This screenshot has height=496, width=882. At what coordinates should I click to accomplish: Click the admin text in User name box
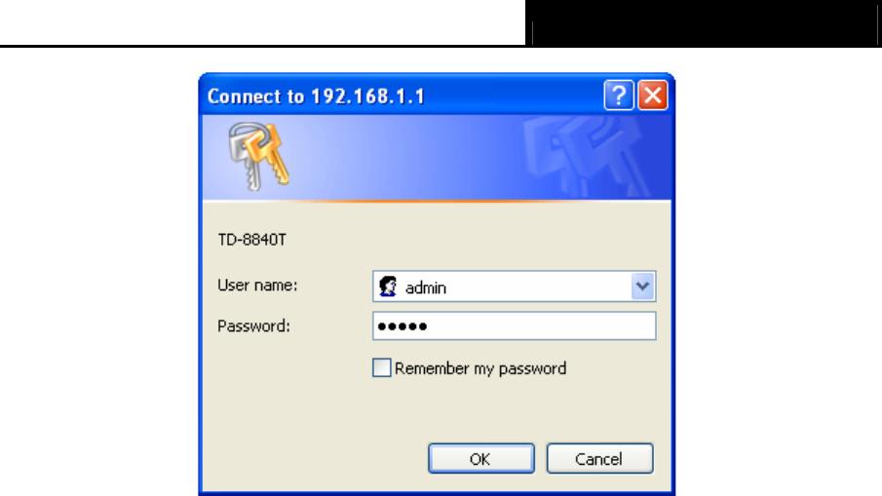coord(426,287)
